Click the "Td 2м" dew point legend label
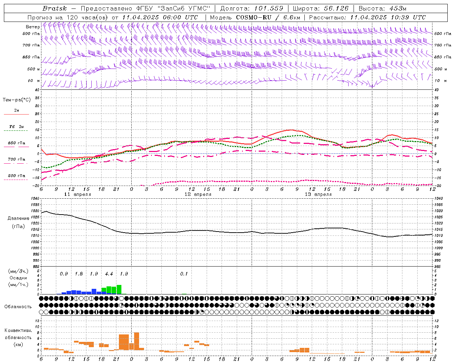Screen dimensions: 453x362 (x=17, y=127)
